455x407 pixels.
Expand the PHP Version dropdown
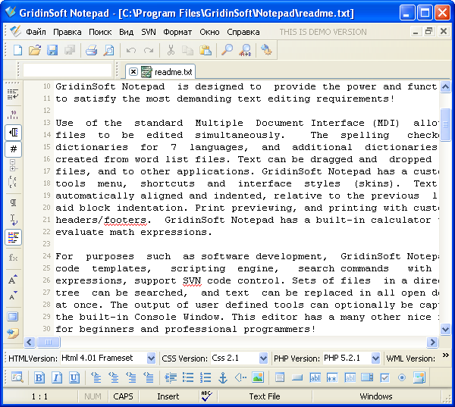point(375,358)
